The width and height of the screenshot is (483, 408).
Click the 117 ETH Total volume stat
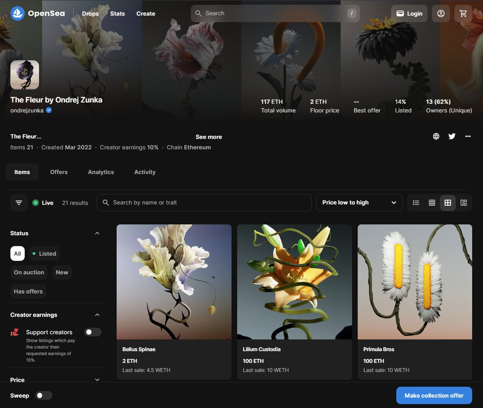pos(278,106)
